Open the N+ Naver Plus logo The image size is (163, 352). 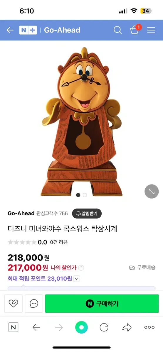tap(28, 30)
